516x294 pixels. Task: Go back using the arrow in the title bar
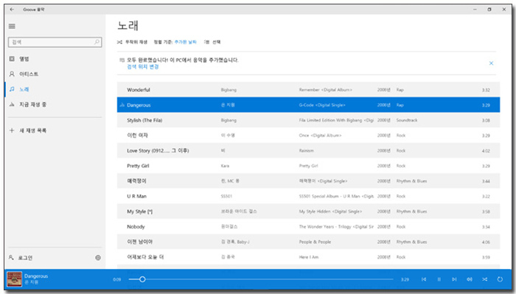(12, 10)
